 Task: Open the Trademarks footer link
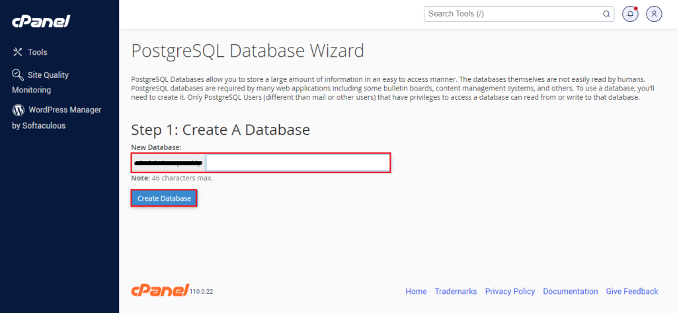pos(456,291)
